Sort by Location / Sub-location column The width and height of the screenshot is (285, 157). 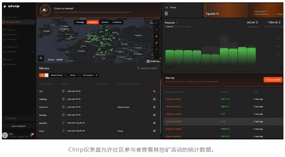[x=129, y=84]
